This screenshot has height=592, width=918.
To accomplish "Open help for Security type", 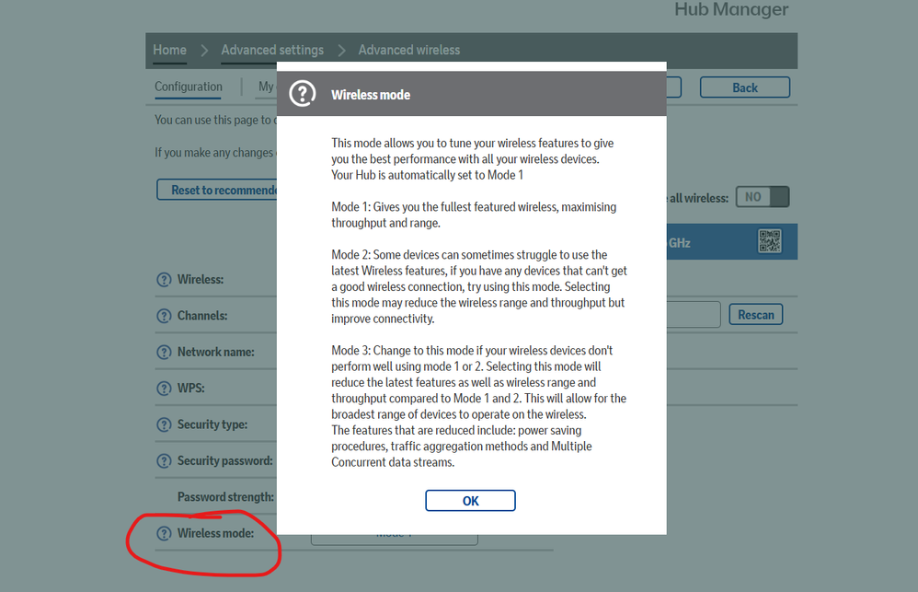I will click(164, 425).
